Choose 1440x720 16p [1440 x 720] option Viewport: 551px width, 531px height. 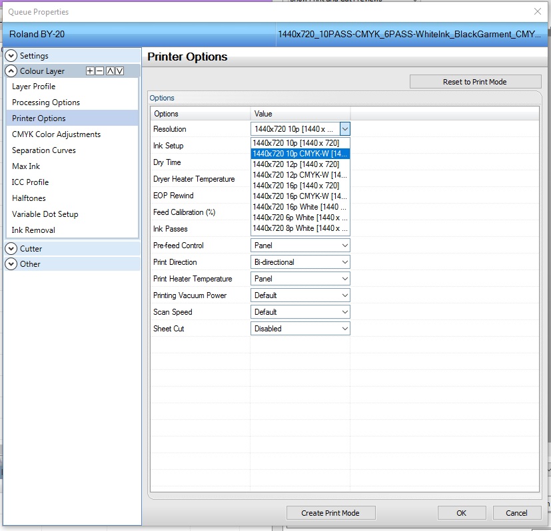click(300, 185)
